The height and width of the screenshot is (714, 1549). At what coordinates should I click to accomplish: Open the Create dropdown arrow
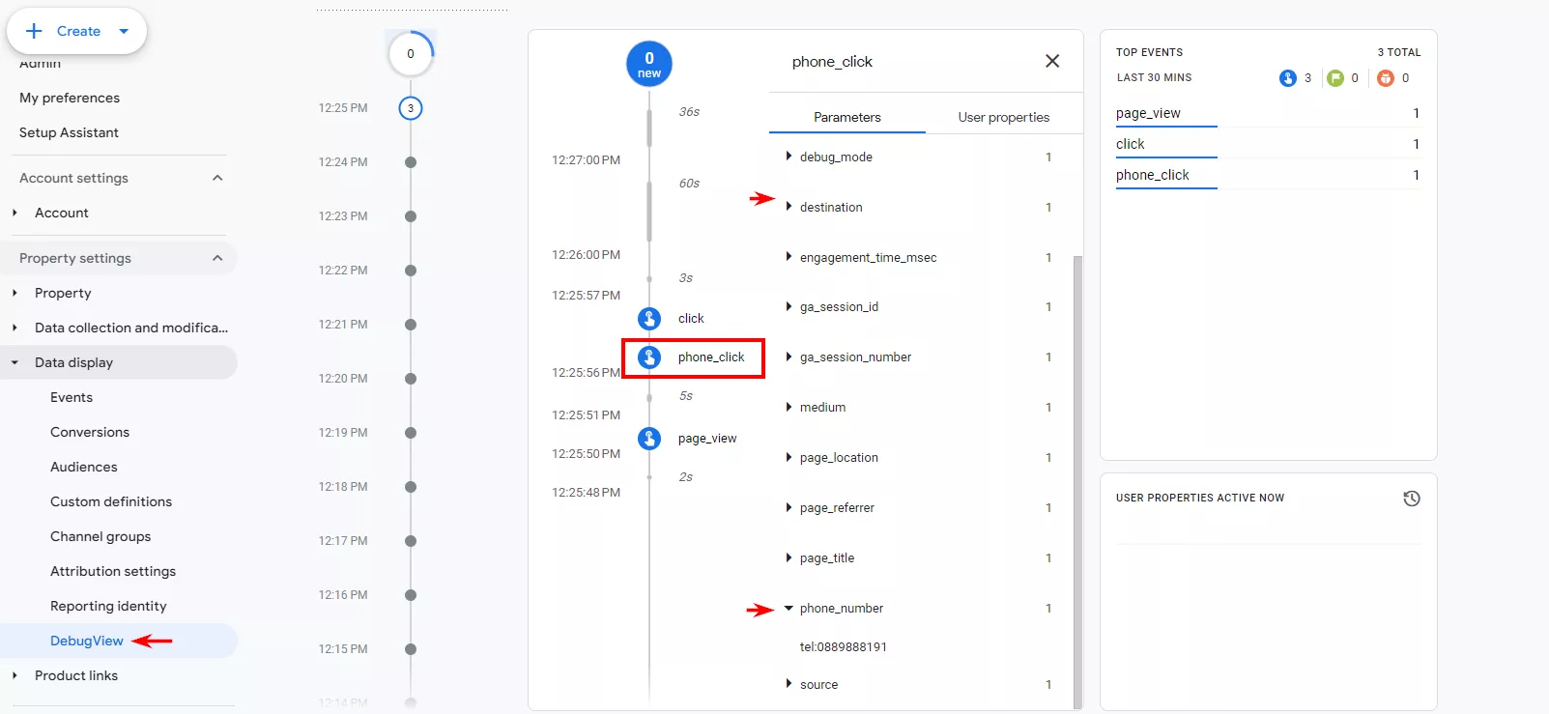click(x=124, y=31)
